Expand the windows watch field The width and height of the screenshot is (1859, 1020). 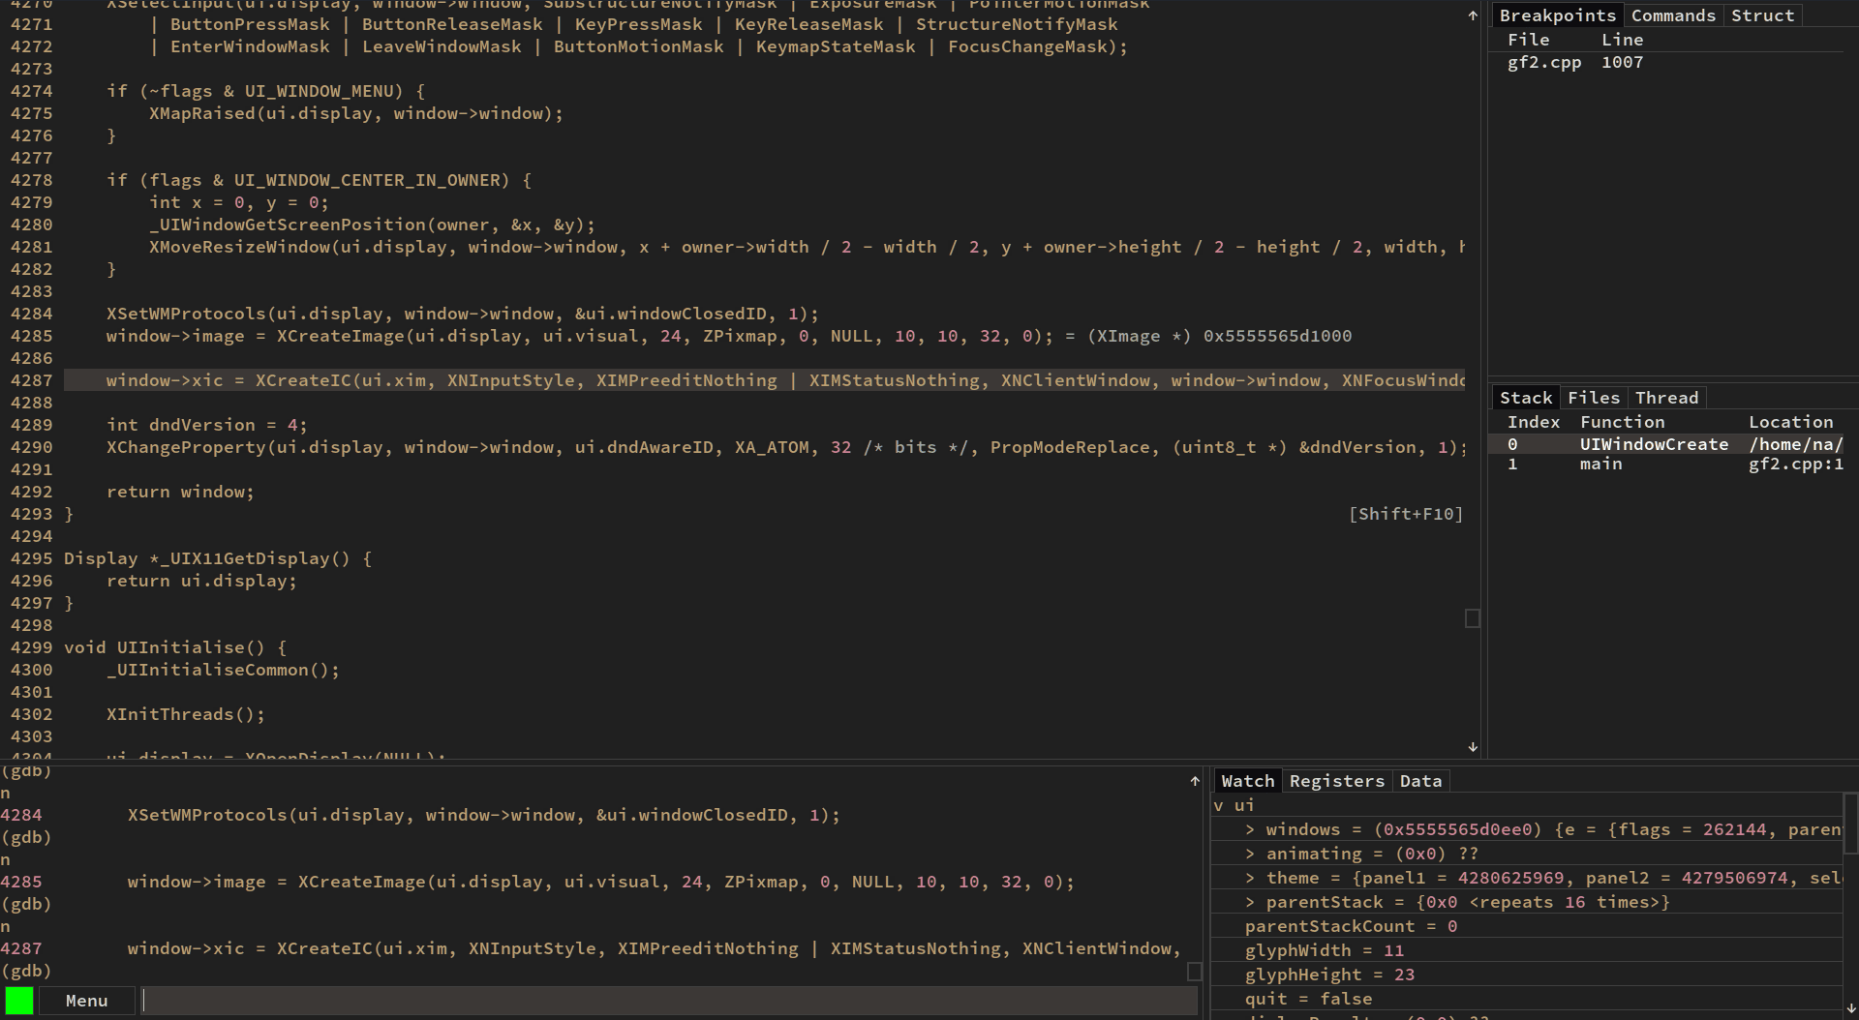1250,829
